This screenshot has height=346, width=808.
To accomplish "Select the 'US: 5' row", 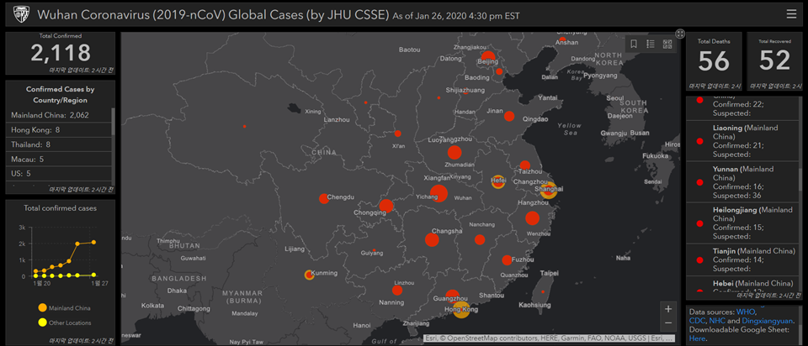I will (59, 174).
